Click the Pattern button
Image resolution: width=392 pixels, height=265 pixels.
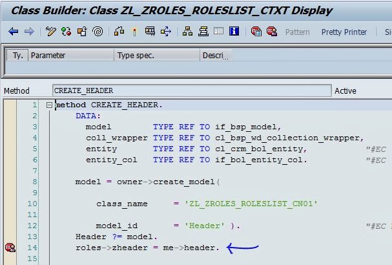[x=298, y=32]
